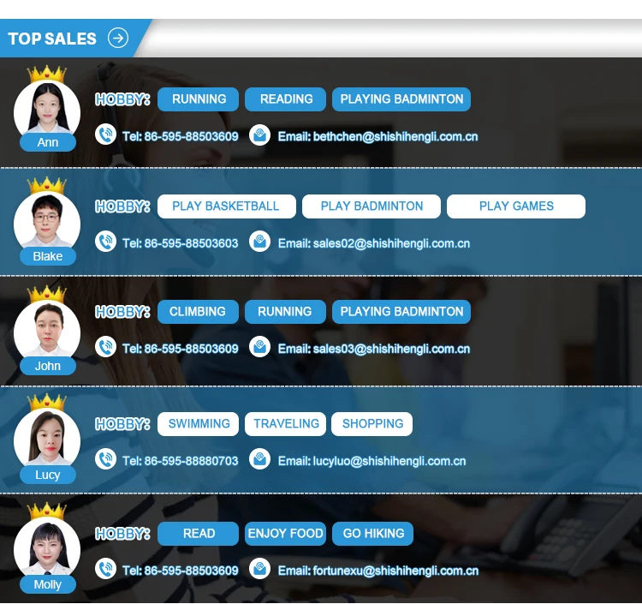This screenshot has height=604, width=642.
Task: Click the Lucy name label
Action: coord(48,475)
